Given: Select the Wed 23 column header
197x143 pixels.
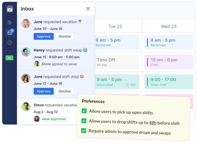Looking at the screenshot, I should (169, 27).
